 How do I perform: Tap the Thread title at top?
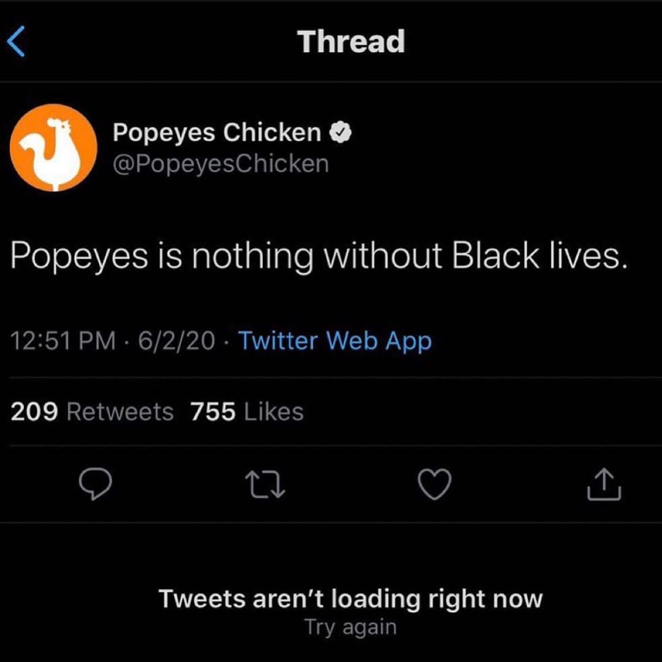[351, 42]
